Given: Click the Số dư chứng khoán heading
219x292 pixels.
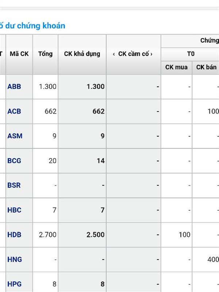Looking at the screenshot, I should coord(32,26).
